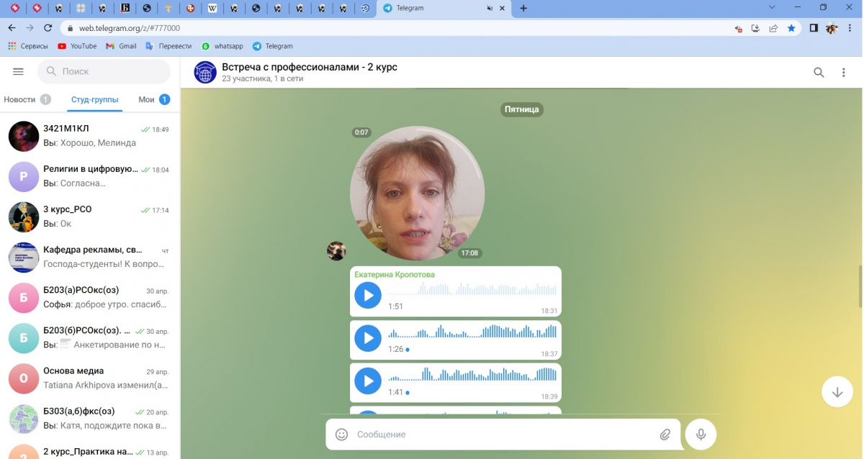Open the group avatar in chat header
Screen dimensions: 864x459
click(x=205, y=72)
